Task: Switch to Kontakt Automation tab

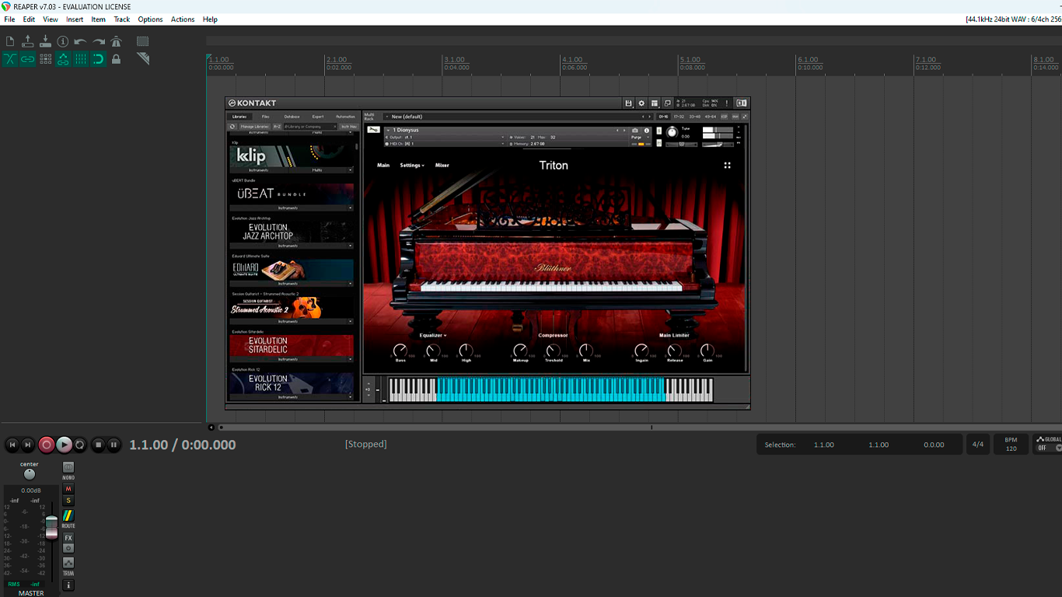Action: point(345,117)
